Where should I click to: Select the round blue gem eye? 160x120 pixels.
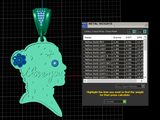pos(55,63)
